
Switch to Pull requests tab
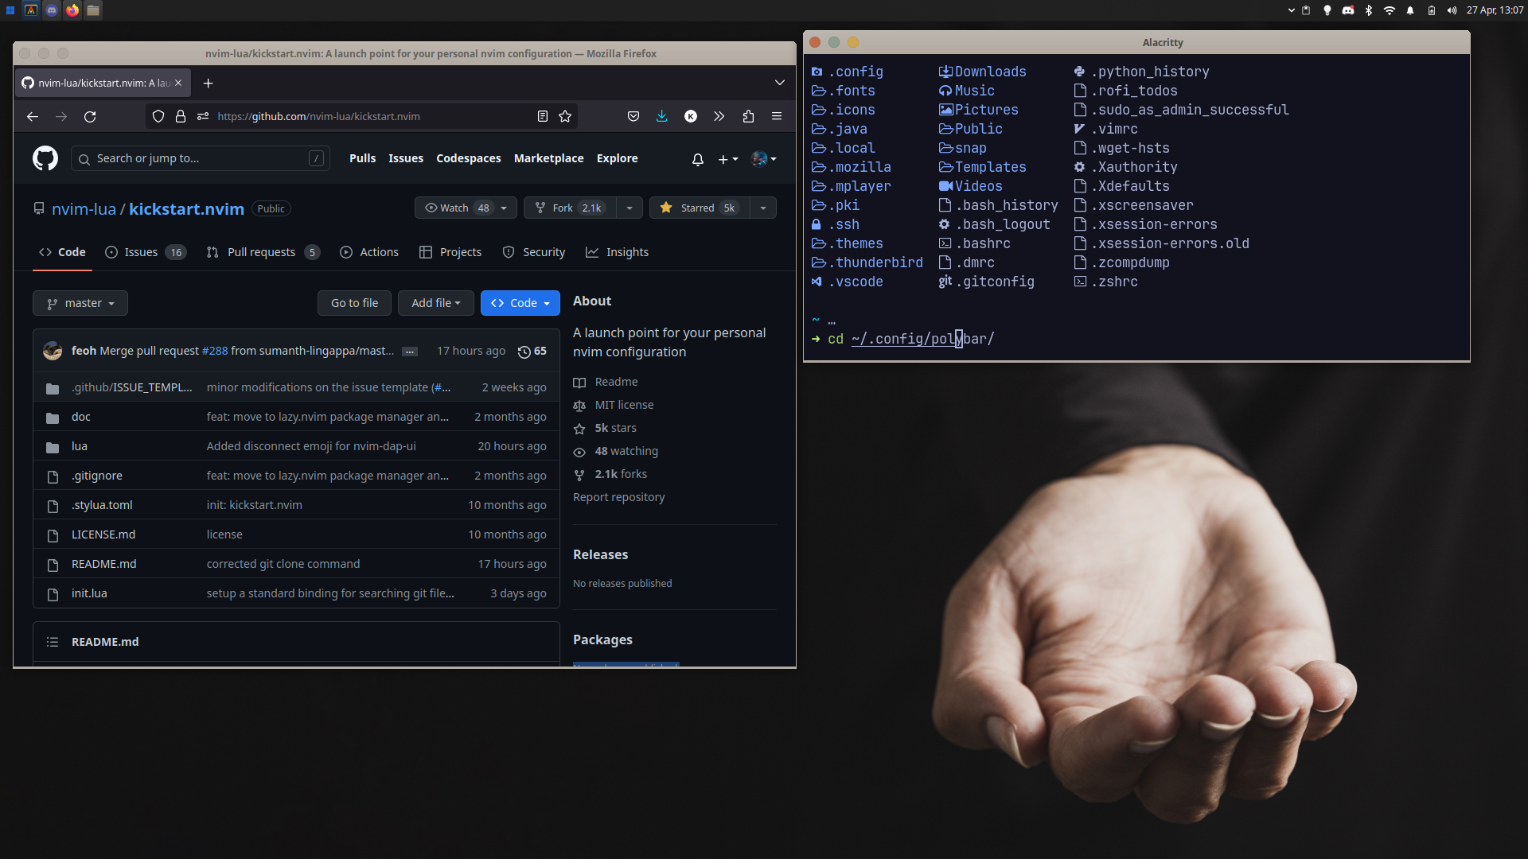click(x=263, y=252)
